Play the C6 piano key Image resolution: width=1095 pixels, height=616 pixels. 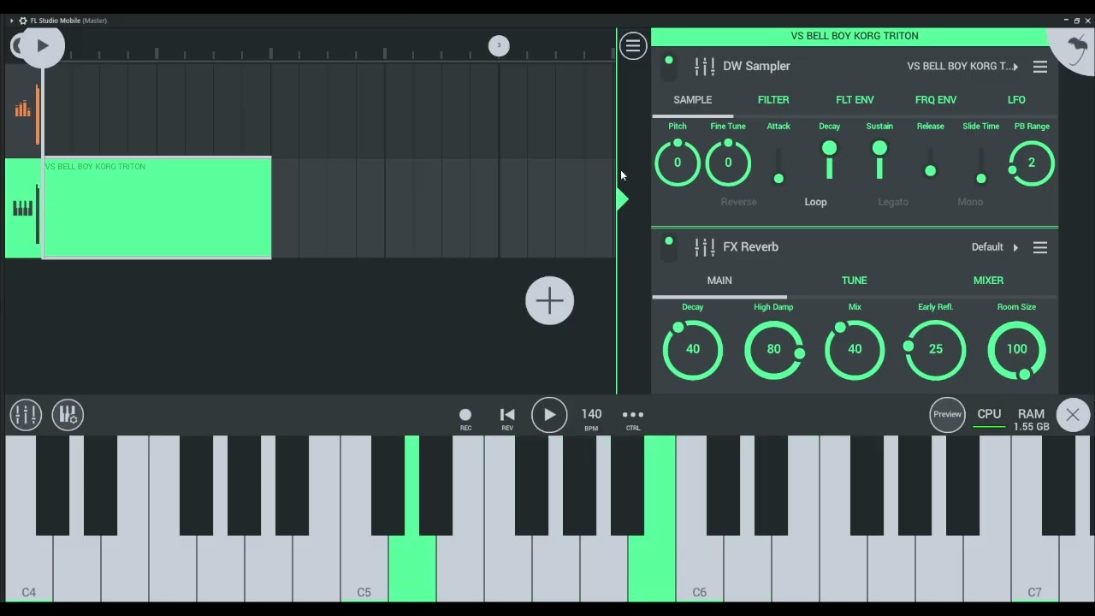[x=700, y=569]
